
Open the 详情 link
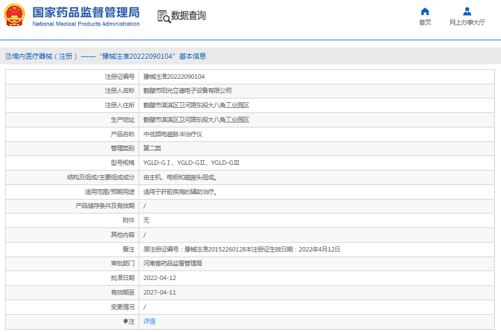coord(149,321)
